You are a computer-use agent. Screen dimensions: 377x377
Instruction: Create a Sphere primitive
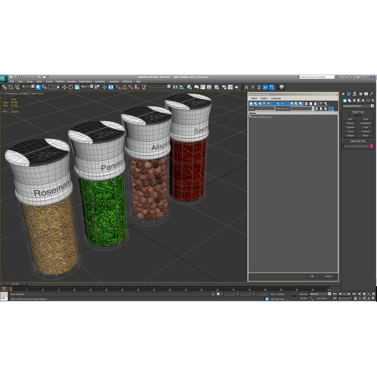pos(350,123)
